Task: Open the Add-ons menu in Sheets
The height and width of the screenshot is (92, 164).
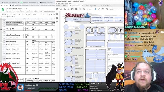Action: [x=36, y=11]
